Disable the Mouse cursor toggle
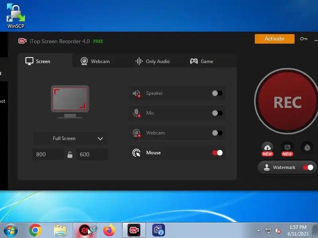The width and height of the screenshot is (318, 238). (x=217, y=153)
